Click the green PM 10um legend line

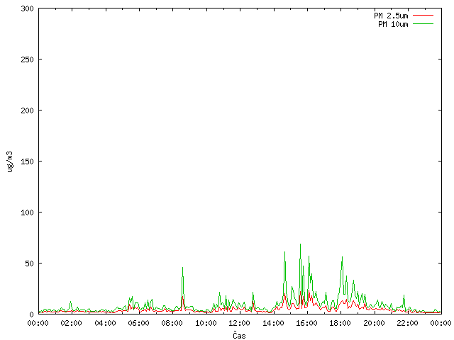coord(423,23)
